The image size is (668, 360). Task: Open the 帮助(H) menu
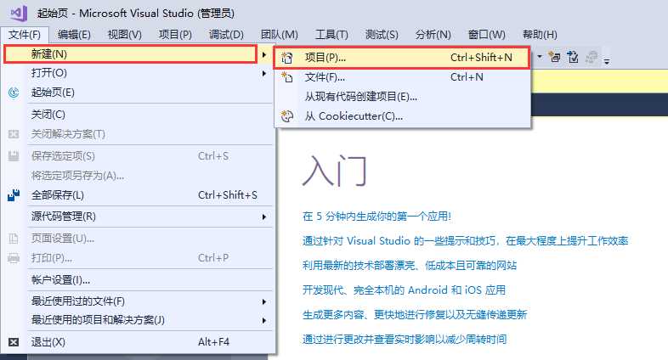540,35
